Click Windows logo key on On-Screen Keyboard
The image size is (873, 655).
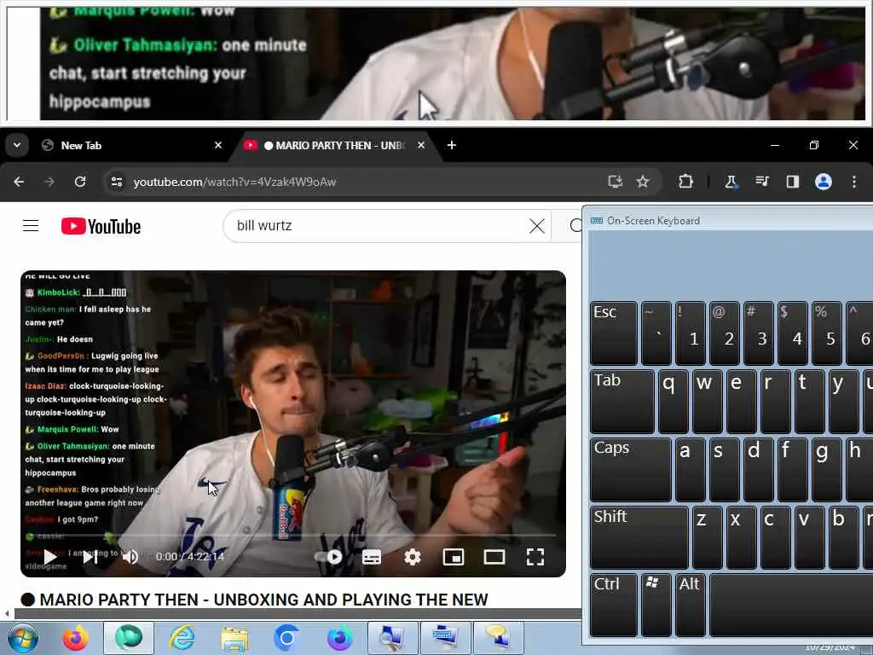(x=656, y=605)
